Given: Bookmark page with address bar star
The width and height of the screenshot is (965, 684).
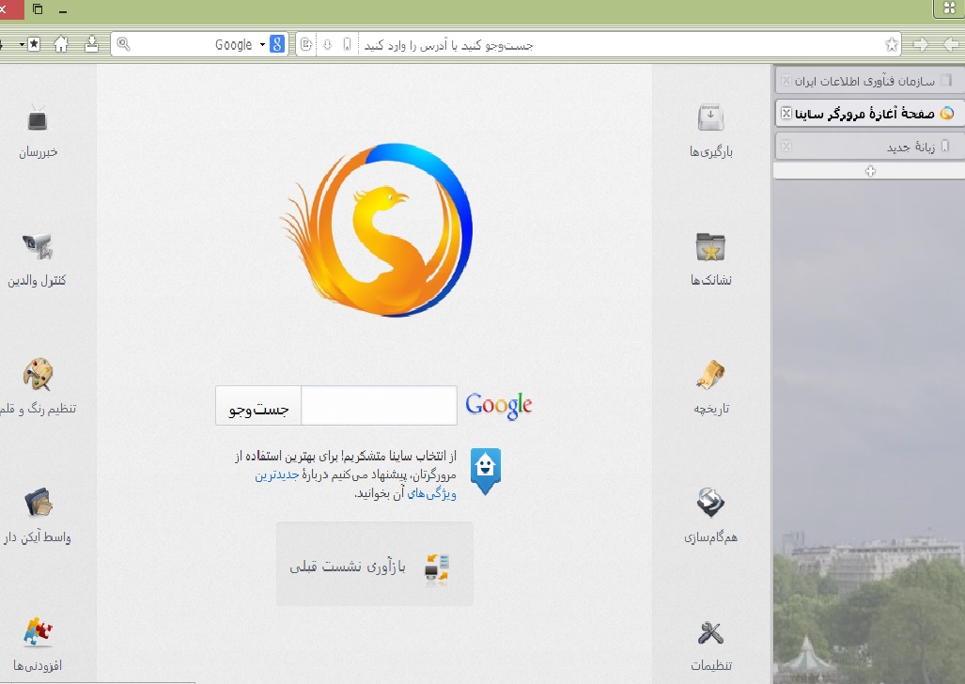Looking at the screenshot, I should pyautogui.click(x=891, y=44).
